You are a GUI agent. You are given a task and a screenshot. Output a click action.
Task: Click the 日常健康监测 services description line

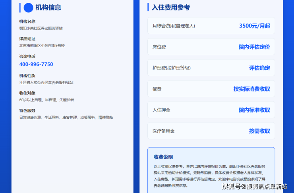pos(66,118)
